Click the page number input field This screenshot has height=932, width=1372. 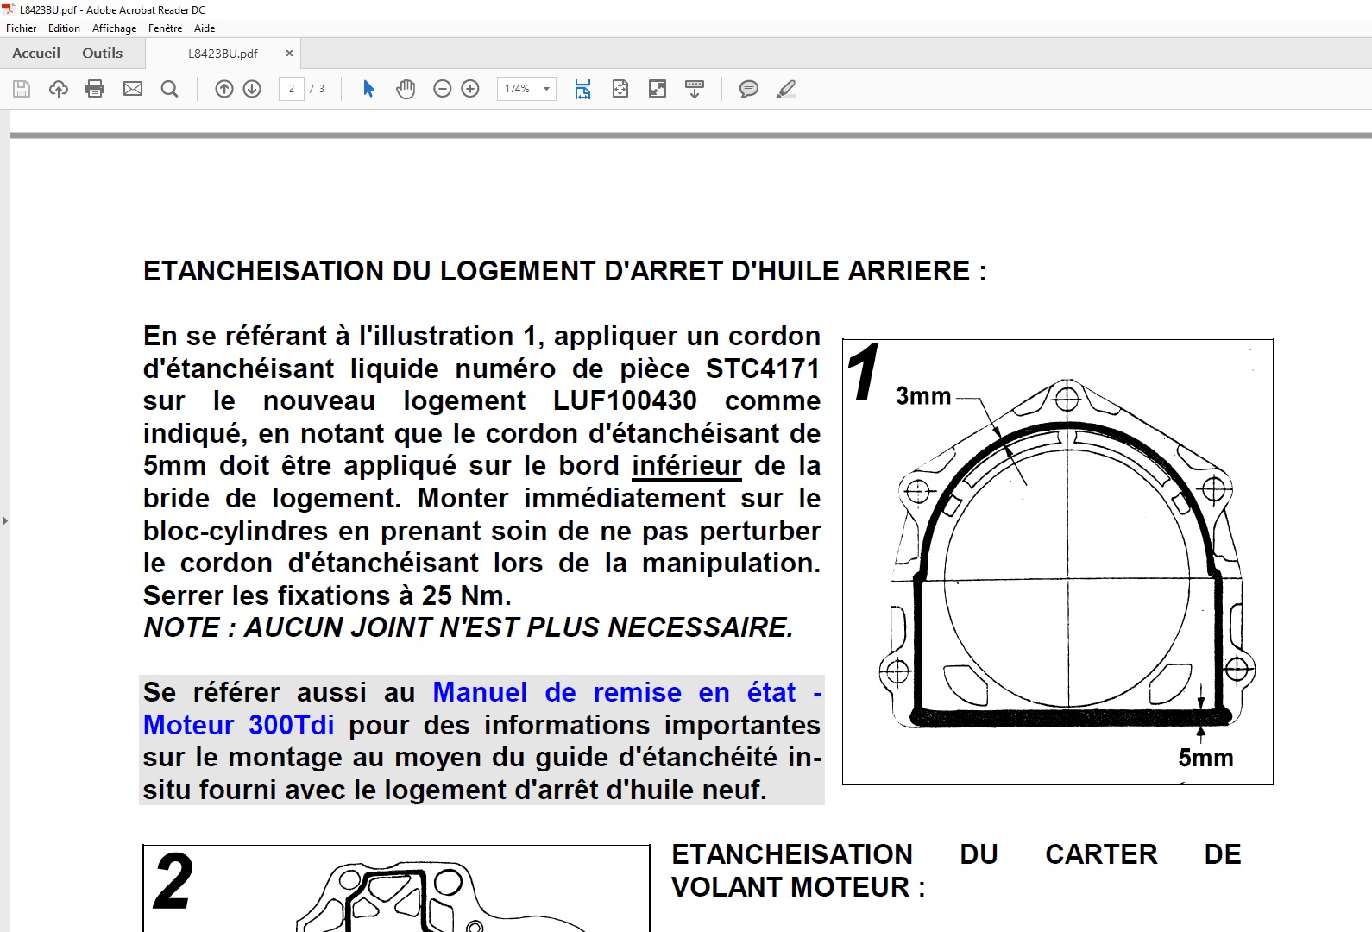click(292, 89)
